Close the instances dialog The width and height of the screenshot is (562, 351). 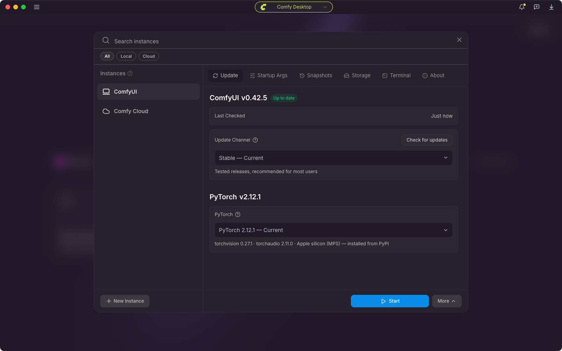(x=459, y=40)
